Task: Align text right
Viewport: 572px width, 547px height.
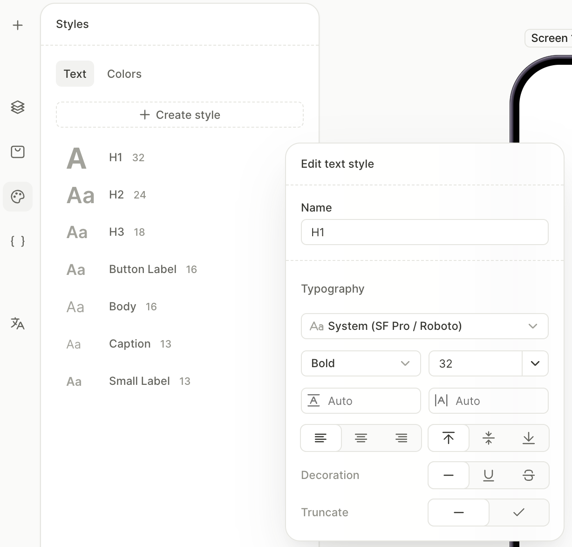Action: point(401,438)
